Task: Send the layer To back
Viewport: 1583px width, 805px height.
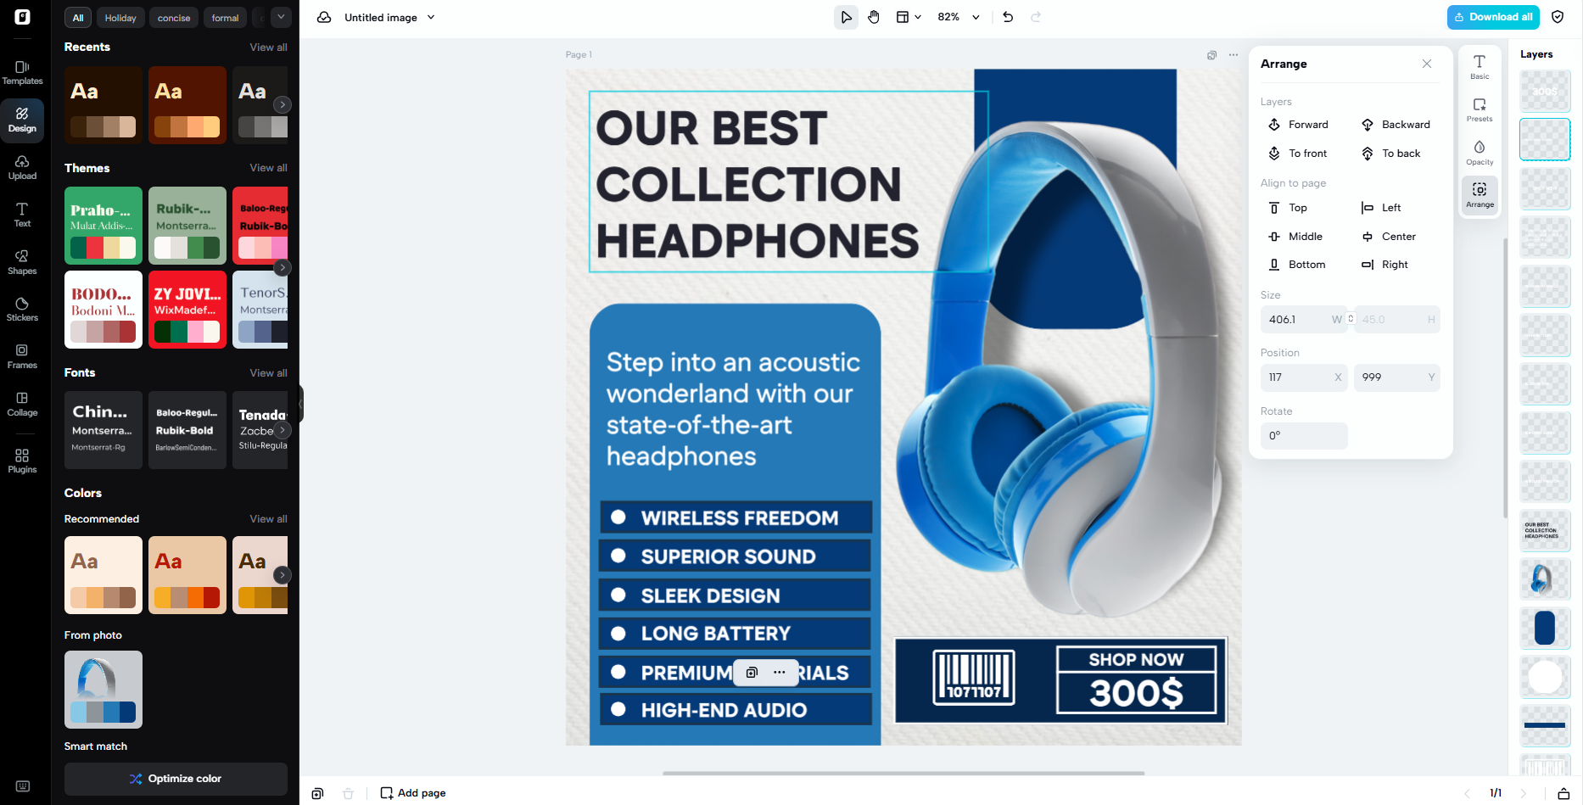Action: pos(1391,154)
